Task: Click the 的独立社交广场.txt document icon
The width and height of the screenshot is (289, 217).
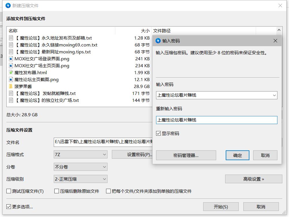Action: click(x=11, y=100)
